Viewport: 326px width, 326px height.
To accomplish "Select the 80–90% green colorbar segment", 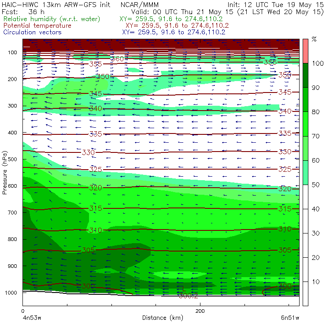I will pyautogui.click(x=305, y=100).
